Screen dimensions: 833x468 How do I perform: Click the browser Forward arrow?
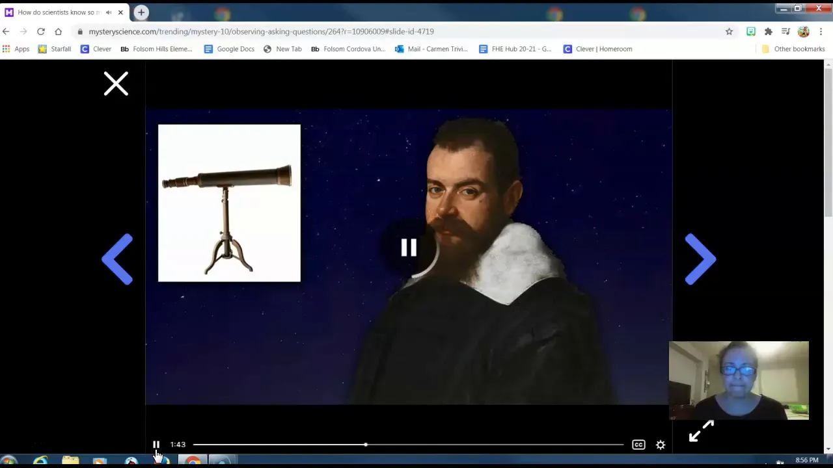coord(23,31)
